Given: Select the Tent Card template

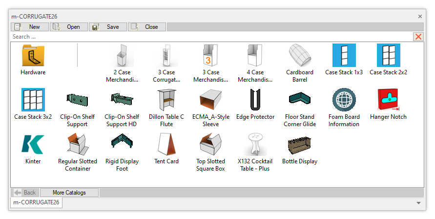Looking at the screenshot, I should (166, 145).
